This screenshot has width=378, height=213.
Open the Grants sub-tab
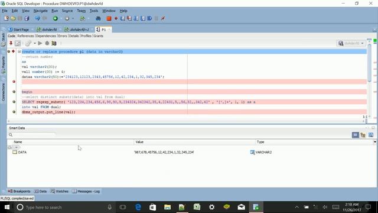pos(99,35)
